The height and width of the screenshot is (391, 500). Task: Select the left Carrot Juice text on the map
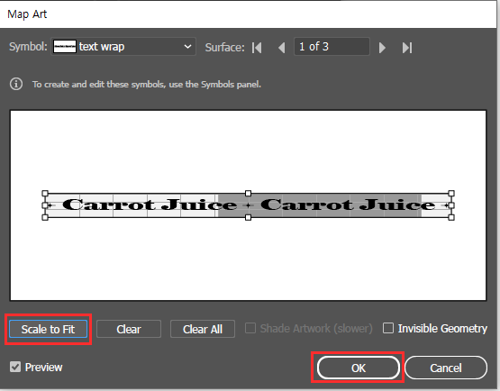pyautogui.click(x=150, y=205)
